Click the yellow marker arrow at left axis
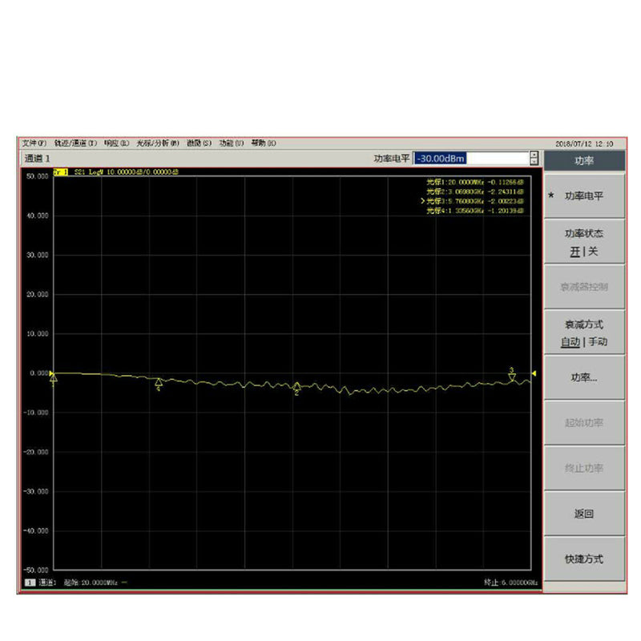The width and height of the screenshot is (641, 641). [x=53, y=374]
